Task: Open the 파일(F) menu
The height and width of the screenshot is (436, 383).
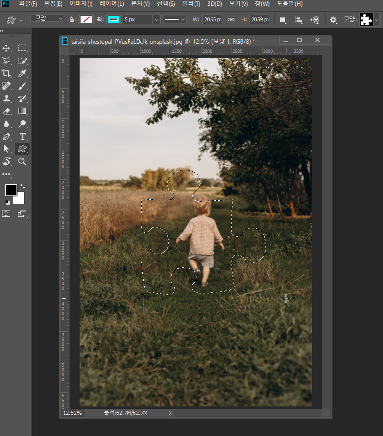Action: click(28, 4)
